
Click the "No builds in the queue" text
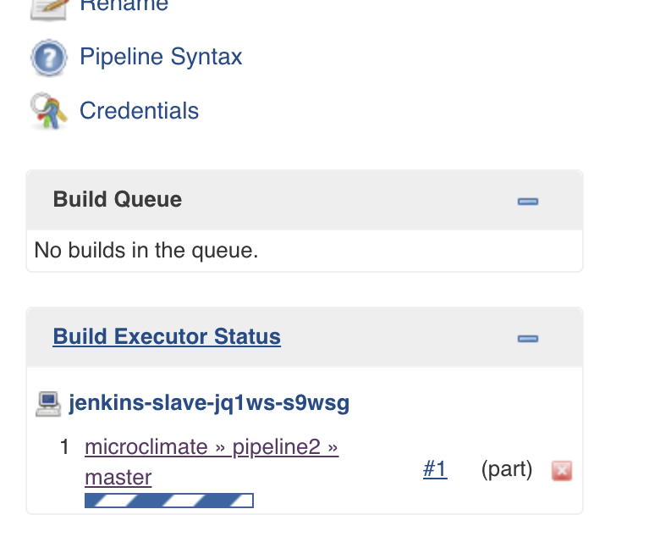tap(146, 250)
